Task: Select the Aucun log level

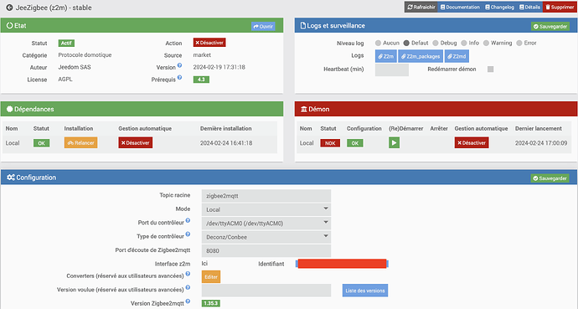Action: [x=378, y=43]
